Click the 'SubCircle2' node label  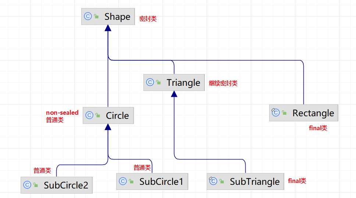[x=66, y=185]
